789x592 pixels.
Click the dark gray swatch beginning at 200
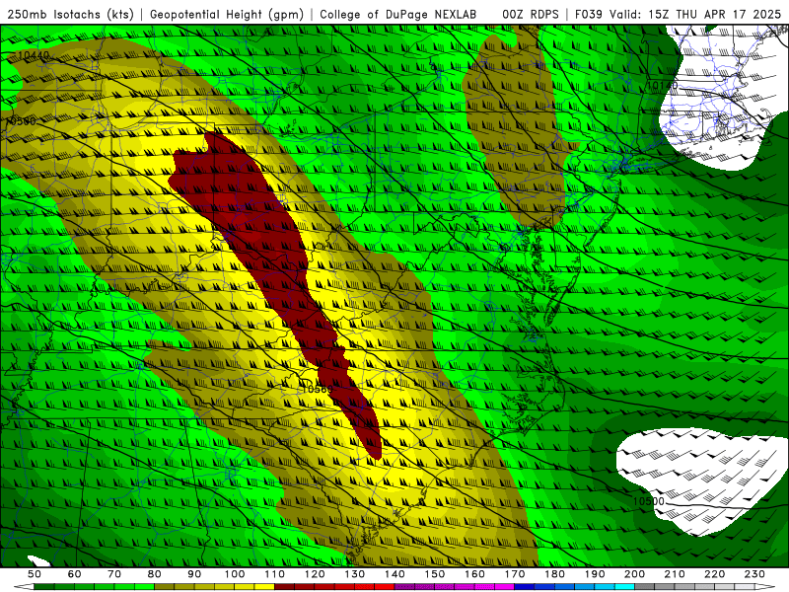click(645, 587)
